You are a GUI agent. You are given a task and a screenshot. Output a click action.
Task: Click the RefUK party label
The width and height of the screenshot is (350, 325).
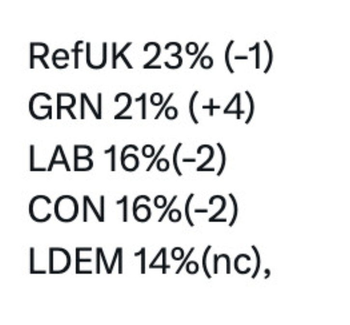click(80, 59)
